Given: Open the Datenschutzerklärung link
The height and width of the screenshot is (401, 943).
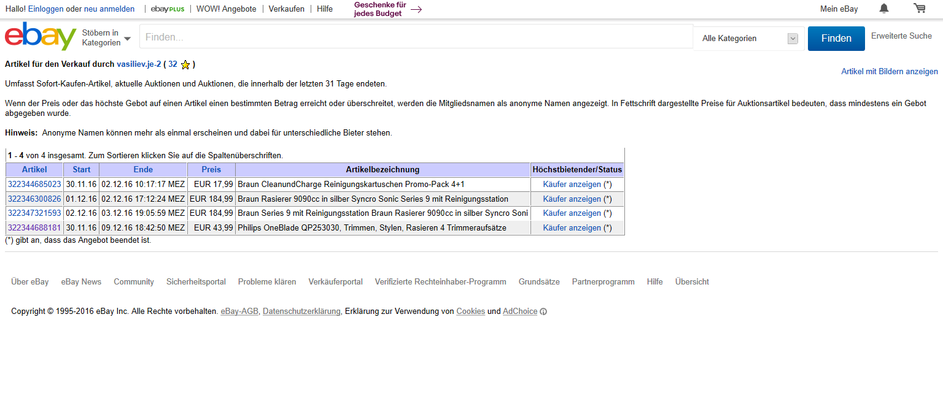Looking at the screenshot, I should pos(301,311).
